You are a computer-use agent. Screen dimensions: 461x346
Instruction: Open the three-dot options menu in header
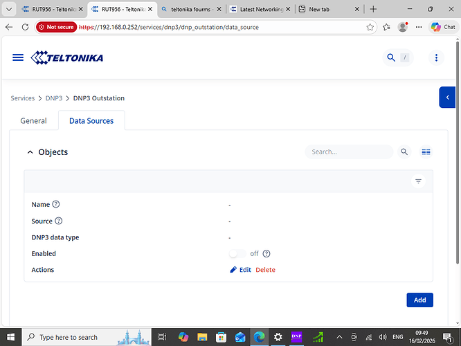(436, 57)
